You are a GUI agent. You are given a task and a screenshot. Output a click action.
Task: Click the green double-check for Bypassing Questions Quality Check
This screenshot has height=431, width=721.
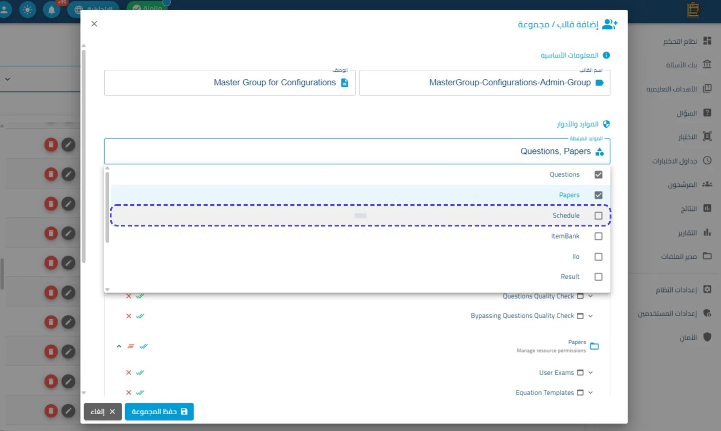click(140, 316)
